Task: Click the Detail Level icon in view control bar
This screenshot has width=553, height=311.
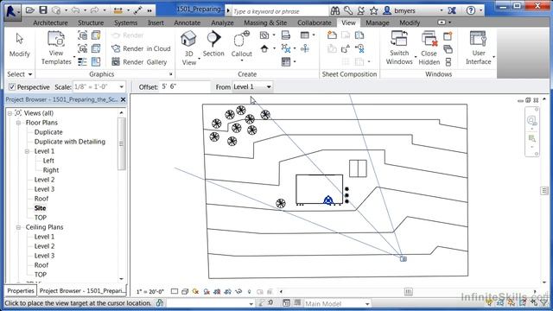Action: click(x=175, y=292)
